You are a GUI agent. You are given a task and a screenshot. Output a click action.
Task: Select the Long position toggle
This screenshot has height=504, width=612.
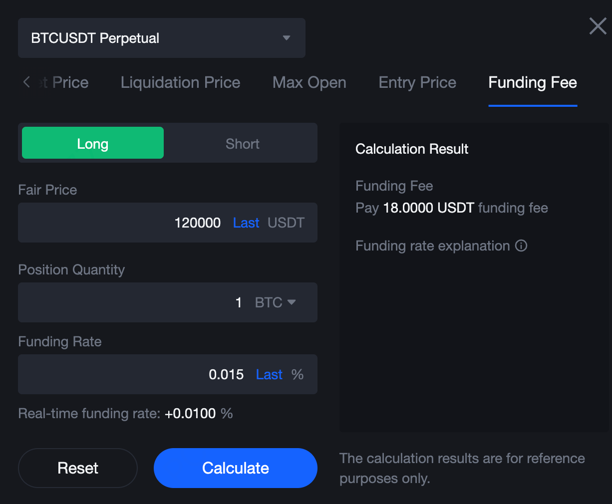(93, 143)
